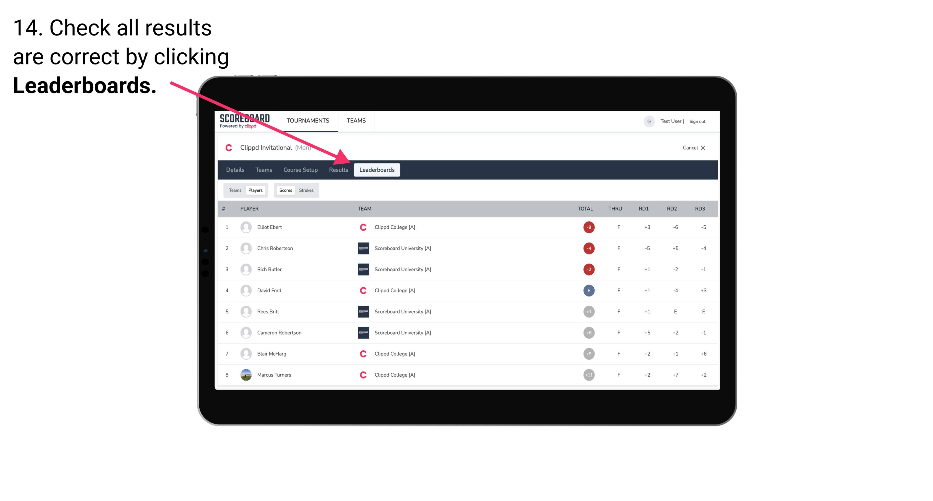The height and width of the screenshot is (501, 933).
Task: Click the avatar icon for Rich Butler
Action: pos(245,269)
